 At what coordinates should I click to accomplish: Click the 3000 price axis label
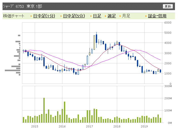click(x=168, y=53)
